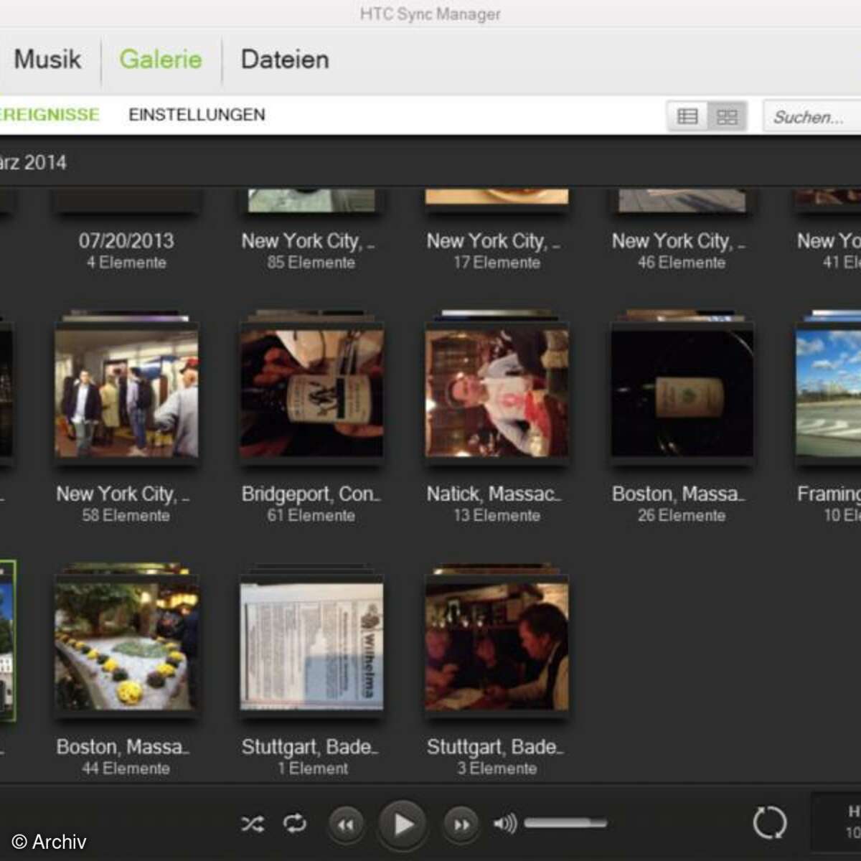Open the Ereignisse view
The width and height of the screenshot is (861, 861).
[49, 115]
